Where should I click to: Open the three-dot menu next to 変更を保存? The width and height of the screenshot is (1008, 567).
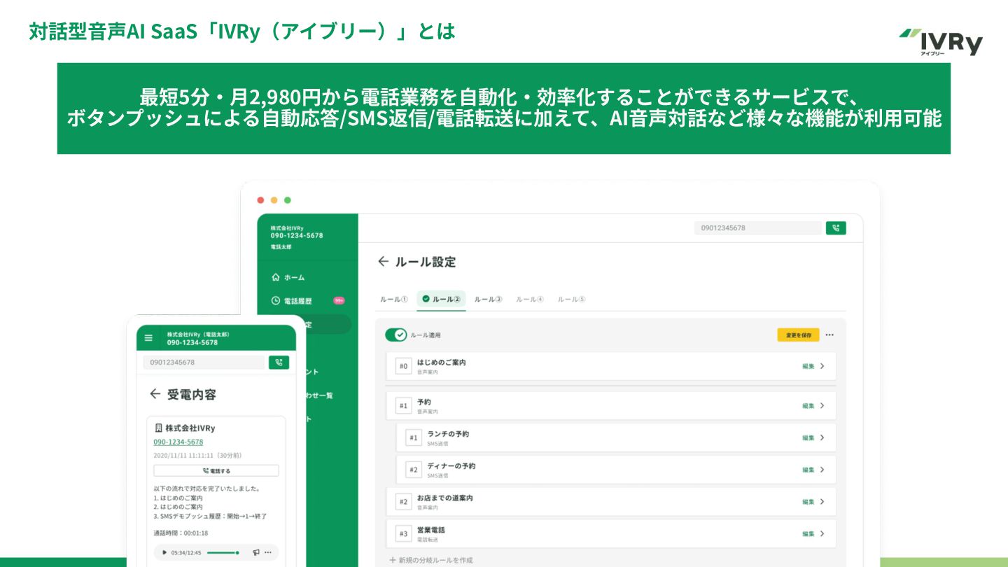(829, 335)
